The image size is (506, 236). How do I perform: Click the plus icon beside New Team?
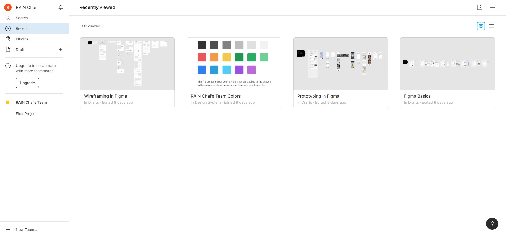[x=8, y=229]
